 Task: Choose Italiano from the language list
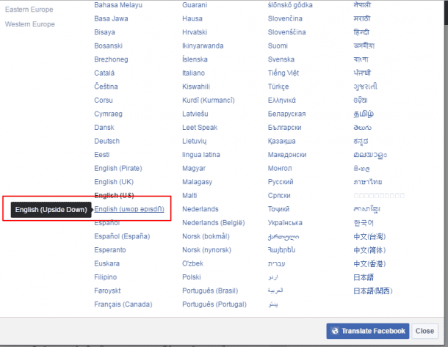point(195,73)
